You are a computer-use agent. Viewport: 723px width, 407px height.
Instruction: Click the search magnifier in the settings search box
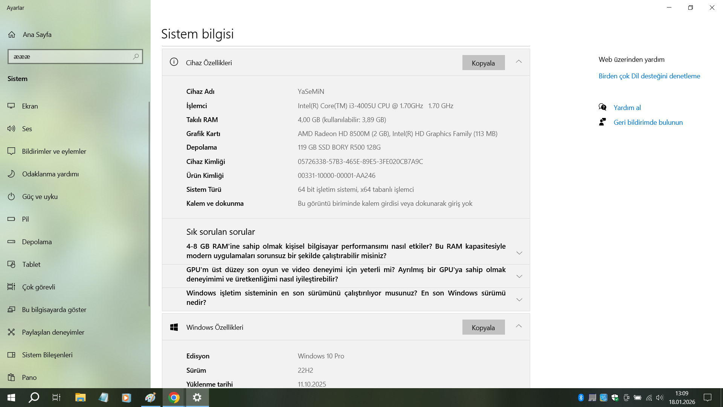pos(136,57)
